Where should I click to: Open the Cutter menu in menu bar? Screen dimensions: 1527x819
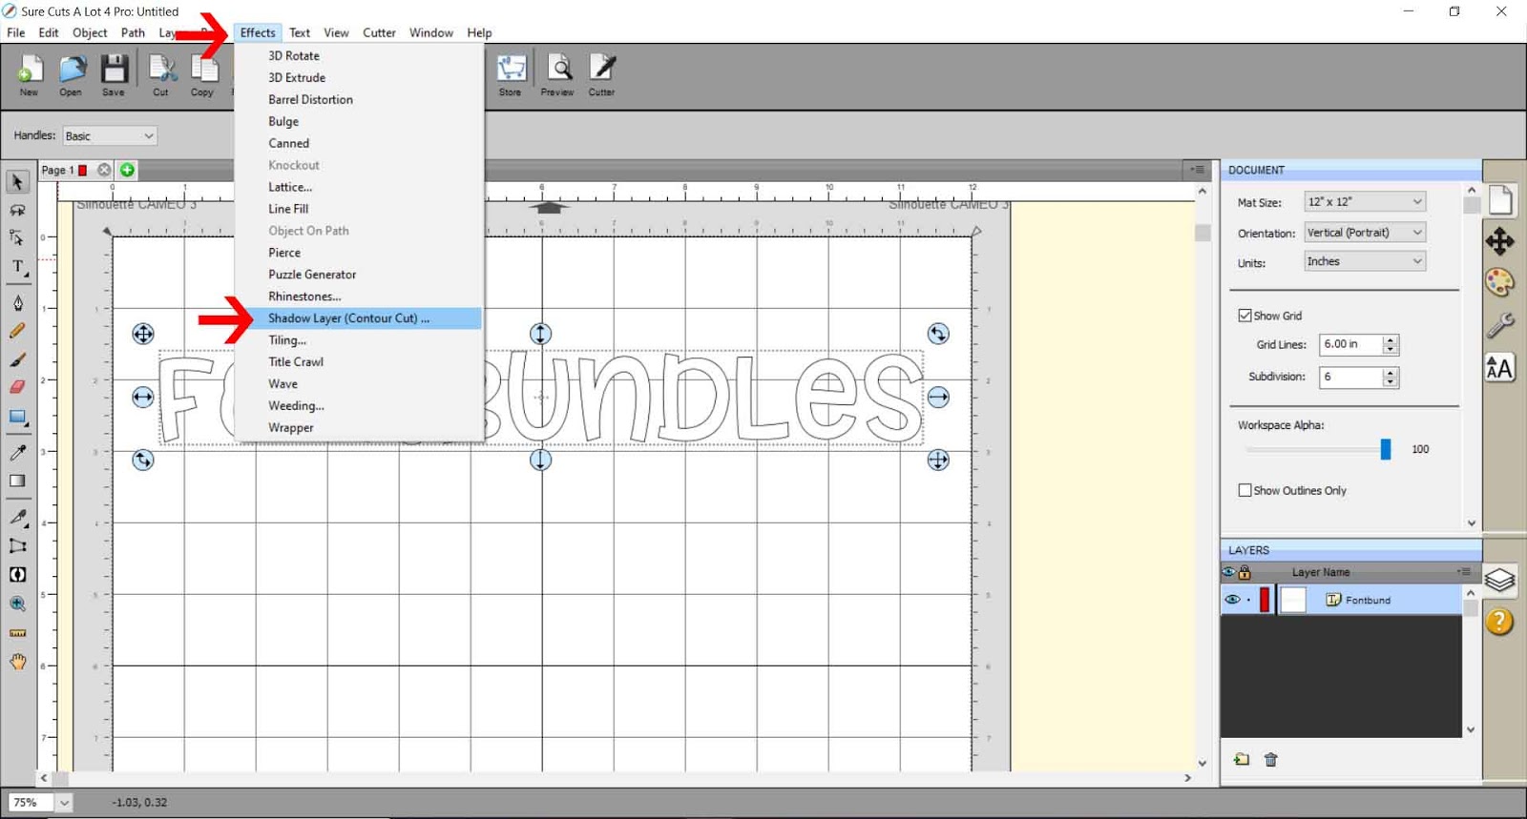point(379,32)
